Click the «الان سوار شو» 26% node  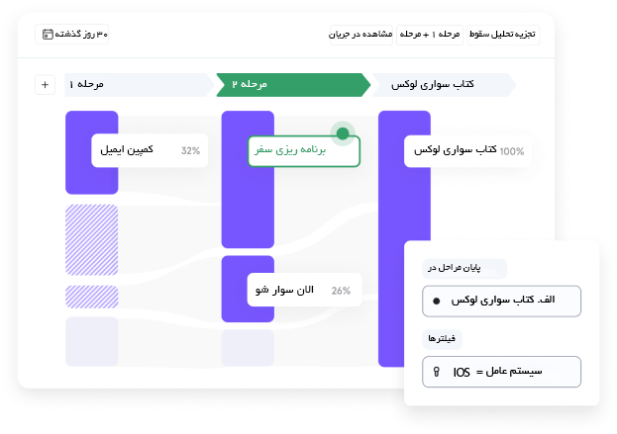pyautogui.click(x=304, y=290)
